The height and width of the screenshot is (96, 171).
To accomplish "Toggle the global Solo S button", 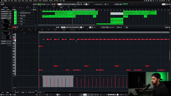I will click(x=36, y=4).
